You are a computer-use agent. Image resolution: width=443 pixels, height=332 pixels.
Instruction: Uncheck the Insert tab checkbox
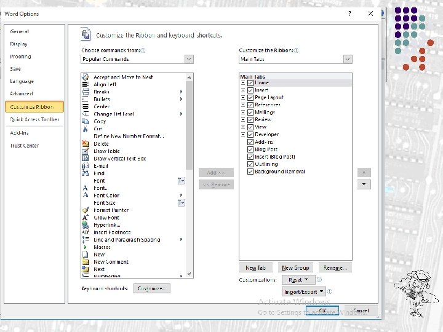click(250, 90)
